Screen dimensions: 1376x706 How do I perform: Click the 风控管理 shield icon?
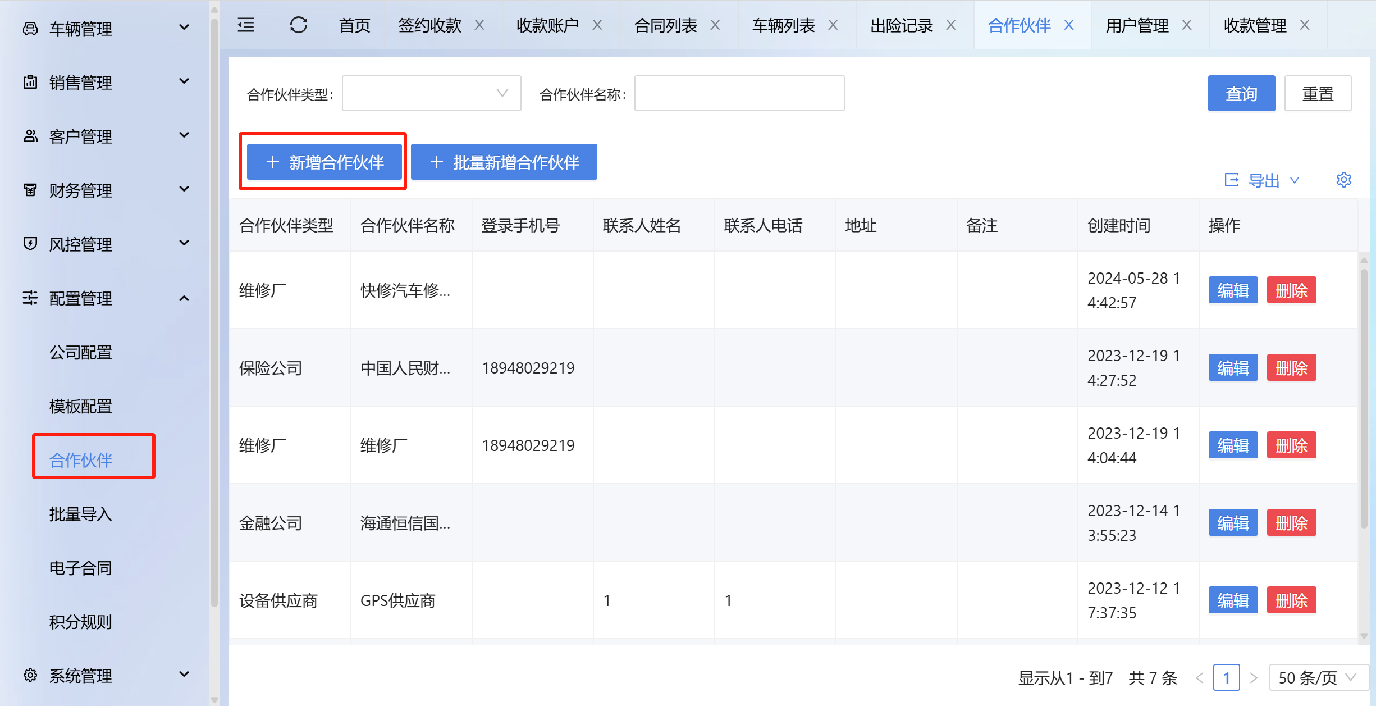(30, 244)
